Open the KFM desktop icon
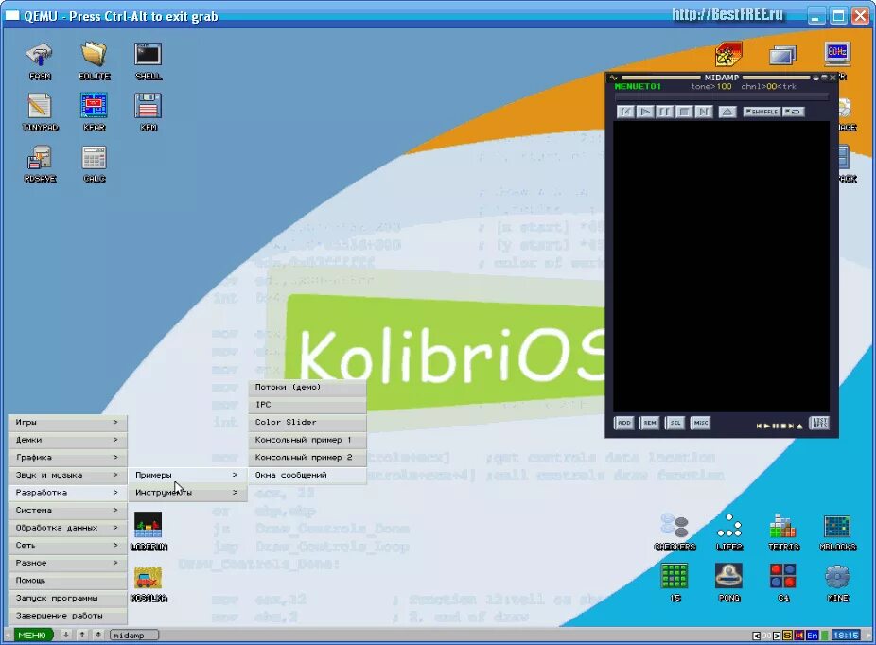The image size is (876, 645). point(148,113)
